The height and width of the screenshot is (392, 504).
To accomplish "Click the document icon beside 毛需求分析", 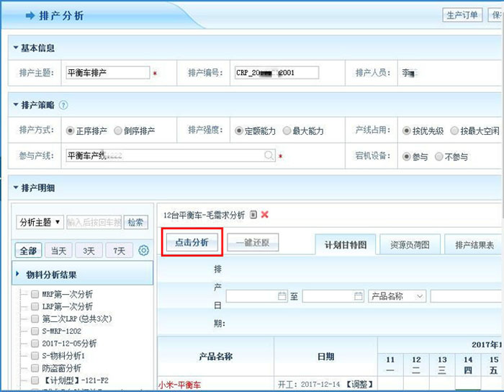I will 253,215.
